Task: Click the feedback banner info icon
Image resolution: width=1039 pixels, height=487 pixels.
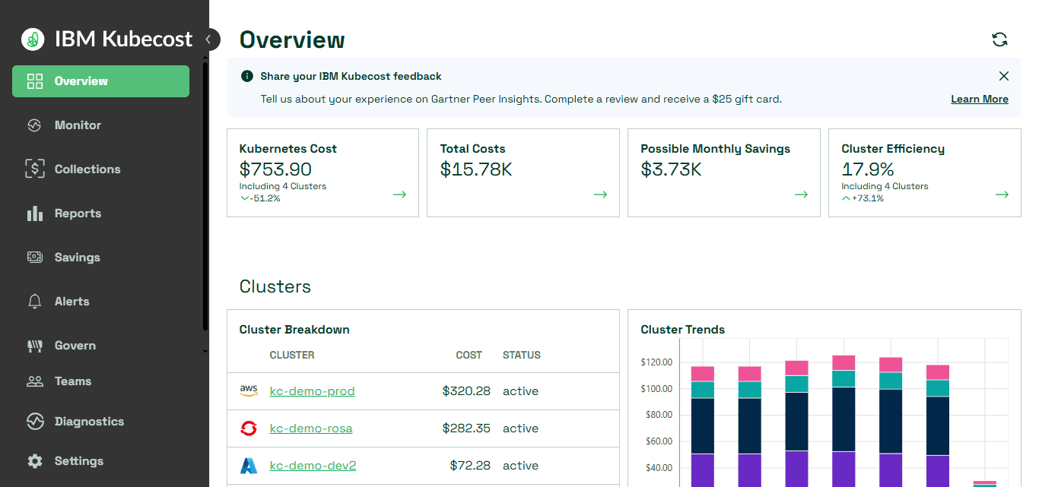Action: pyautogui.click(x=246, y=76)
